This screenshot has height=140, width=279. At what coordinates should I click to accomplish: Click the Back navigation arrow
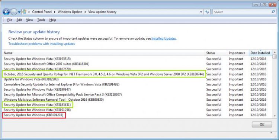[x=6, y=12]
